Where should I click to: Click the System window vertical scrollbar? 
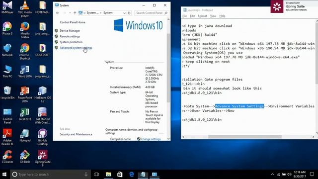168,68
